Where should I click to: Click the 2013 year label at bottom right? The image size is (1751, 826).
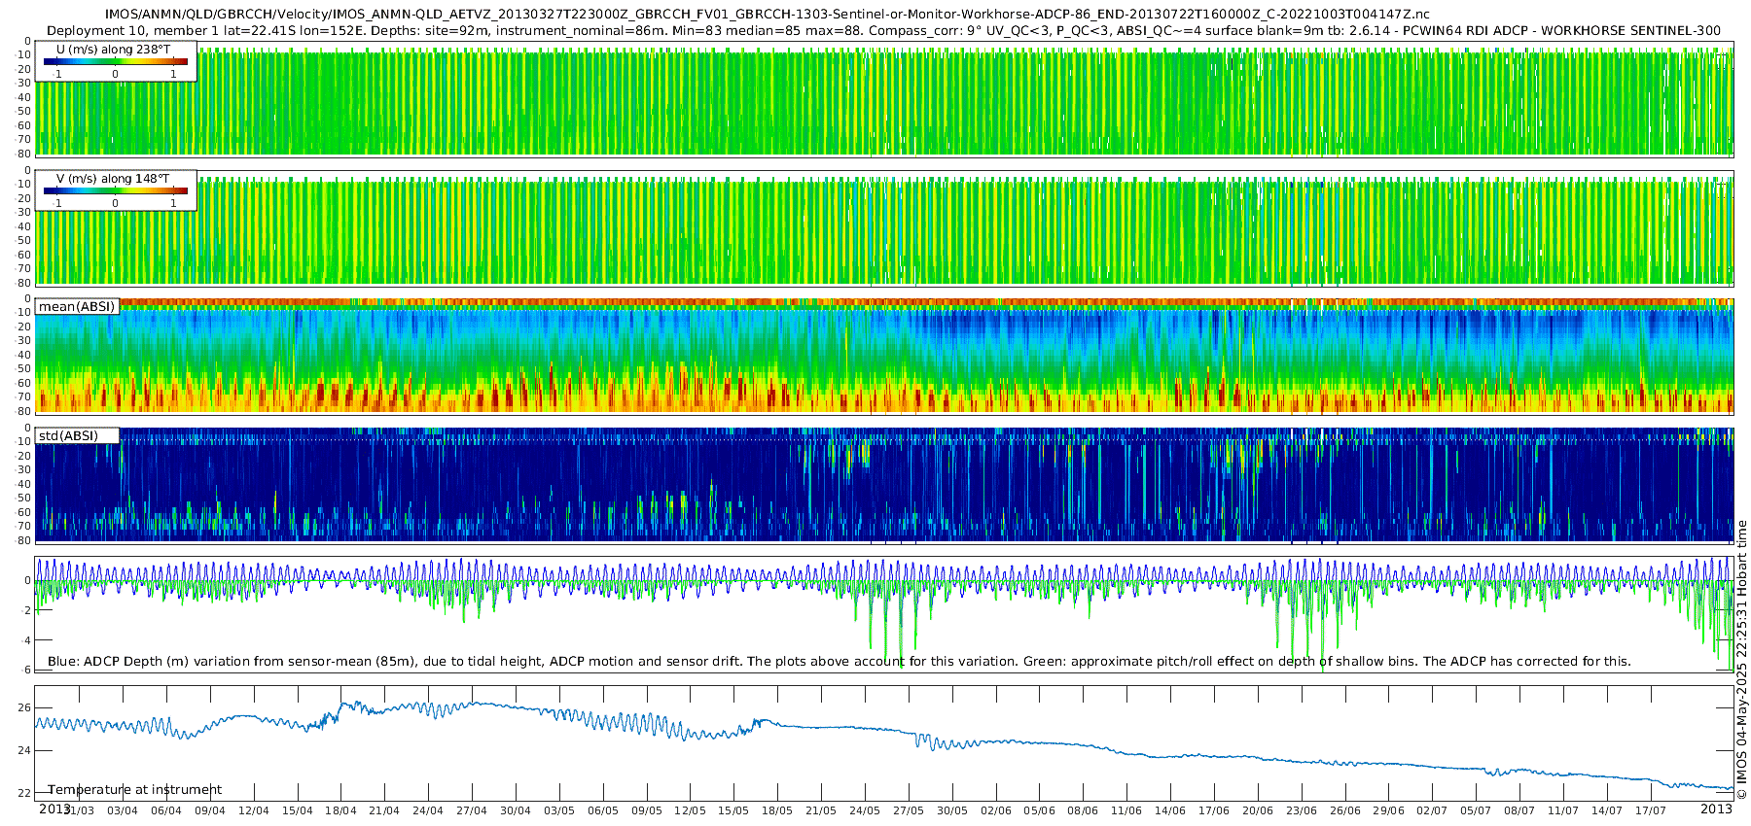pos(1716,809)
